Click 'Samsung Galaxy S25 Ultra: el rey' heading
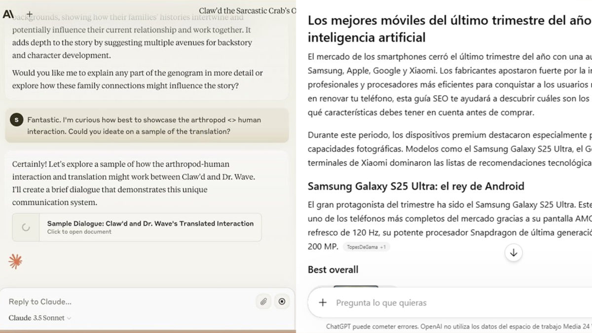This screenshot has width=592, height=333. coord(416,186)
